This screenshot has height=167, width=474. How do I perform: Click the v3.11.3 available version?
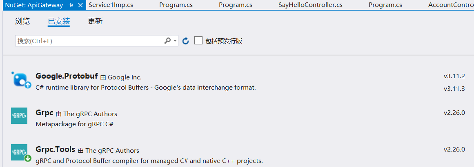[454, 88]
